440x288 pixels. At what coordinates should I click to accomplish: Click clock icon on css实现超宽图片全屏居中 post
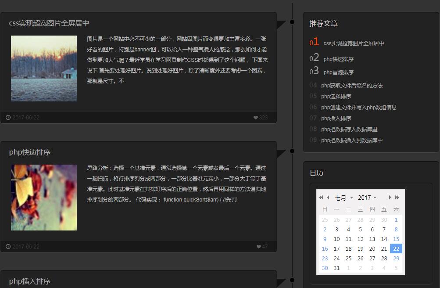8,118
